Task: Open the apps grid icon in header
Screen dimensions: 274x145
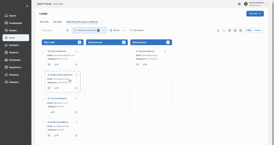Action: click(x=239, y=4)
